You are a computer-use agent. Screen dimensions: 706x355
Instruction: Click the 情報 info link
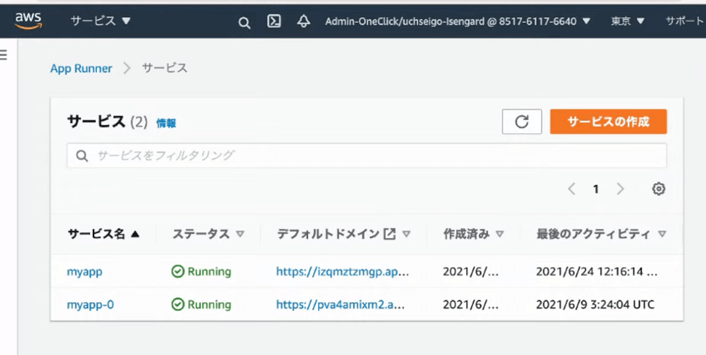point(166,123)
